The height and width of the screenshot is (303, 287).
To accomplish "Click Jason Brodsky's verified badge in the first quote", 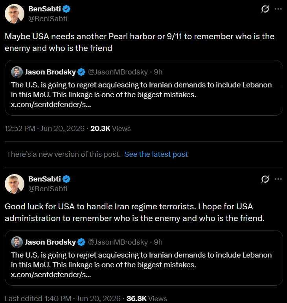I will [81, 72].
